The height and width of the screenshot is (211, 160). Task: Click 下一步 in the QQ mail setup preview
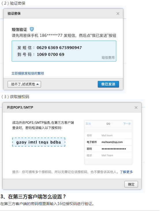click(127, 124)
